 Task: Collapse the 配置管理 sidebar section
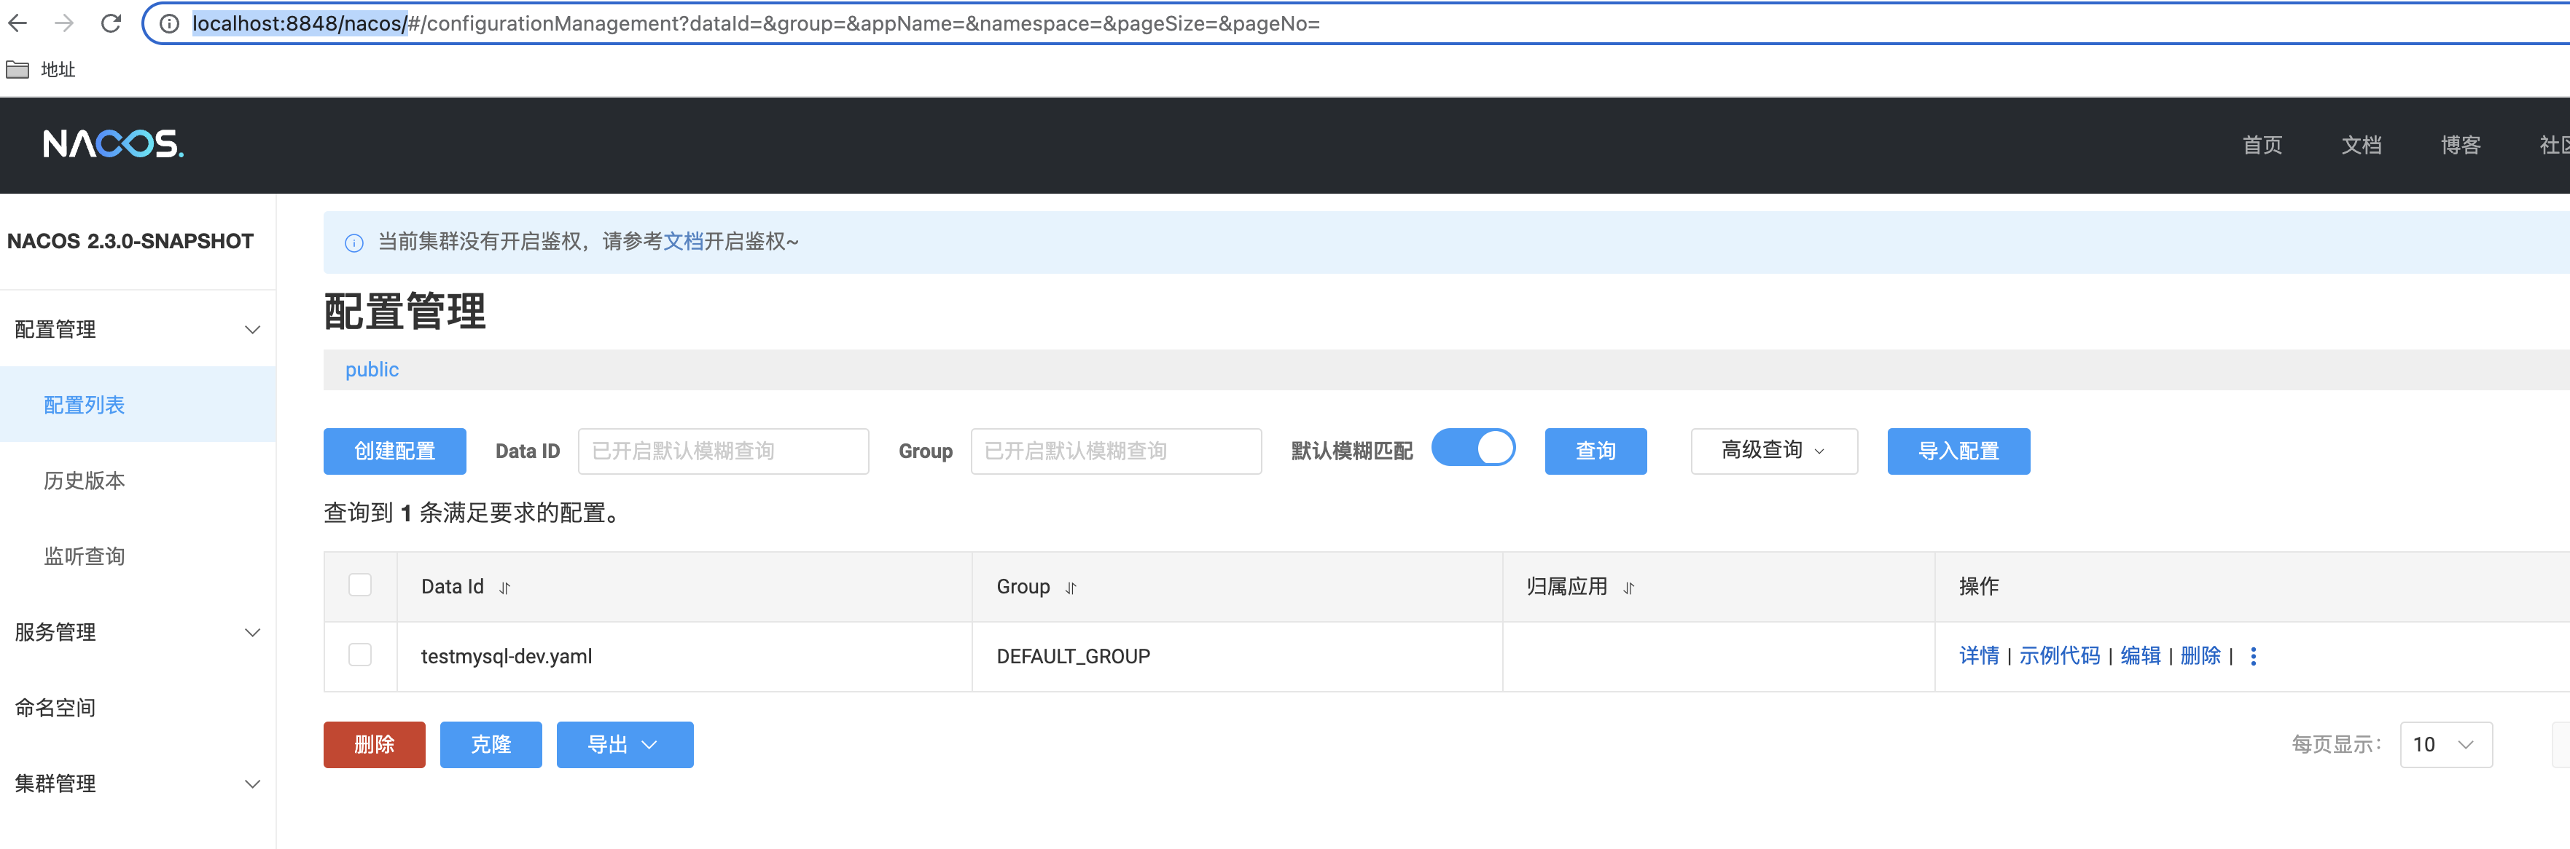[x=252, y=330]
